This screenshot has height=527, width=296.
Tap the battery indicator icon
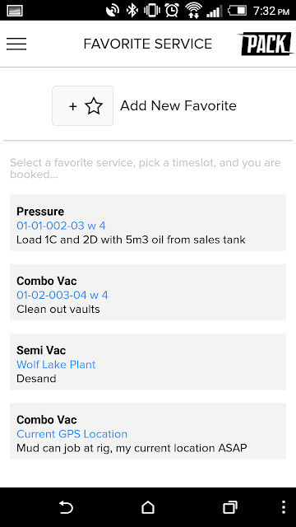point(238,11)
